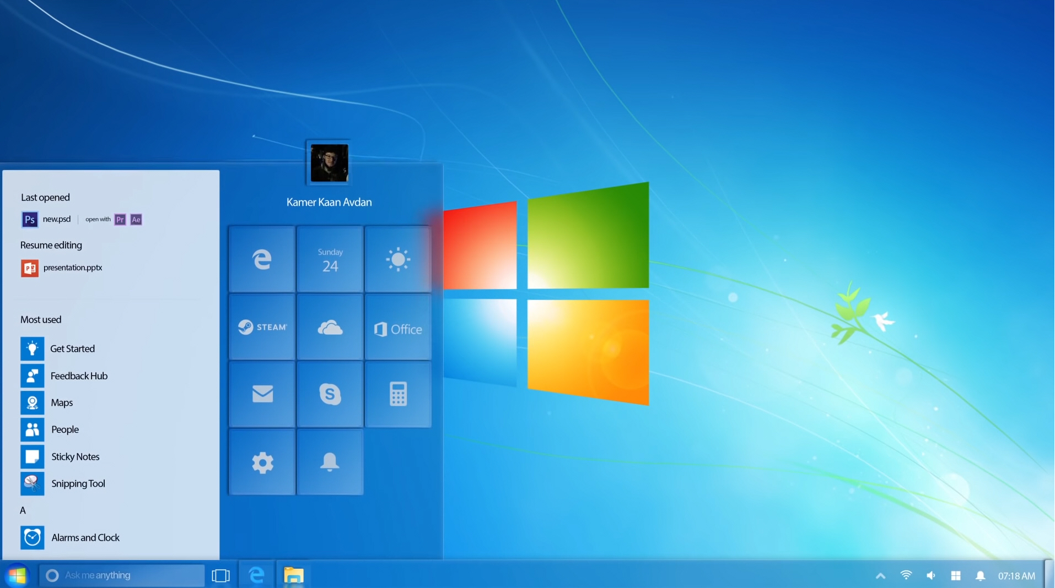Open File Explorer from the taskbar
The image size is (1055, 588).
294,575
